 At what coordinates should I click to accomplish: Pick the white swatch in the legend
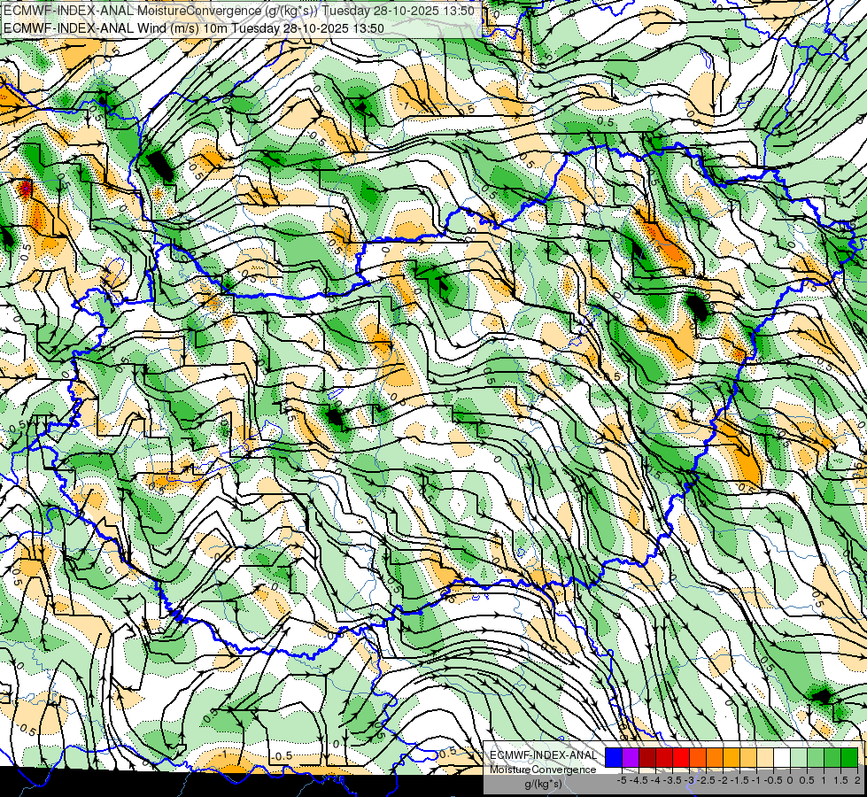(x=782, y=757)
